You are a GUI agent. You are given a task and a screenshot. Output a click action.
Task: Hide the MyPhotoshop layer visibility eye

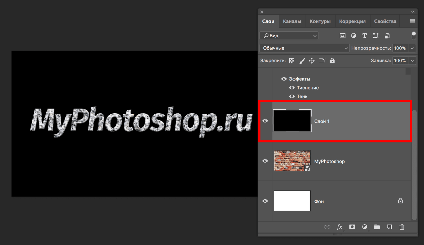pos(265,161)
